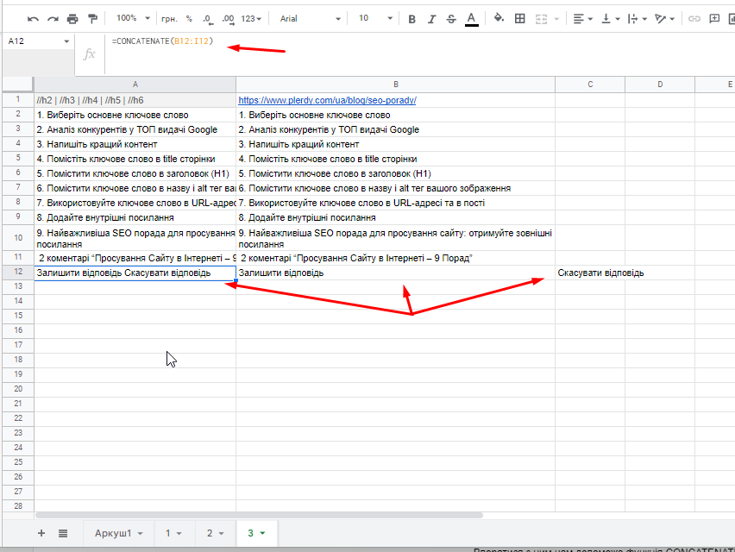Click the Insert link icon
This screenshot has width=735, height=552.
(694, 18)
